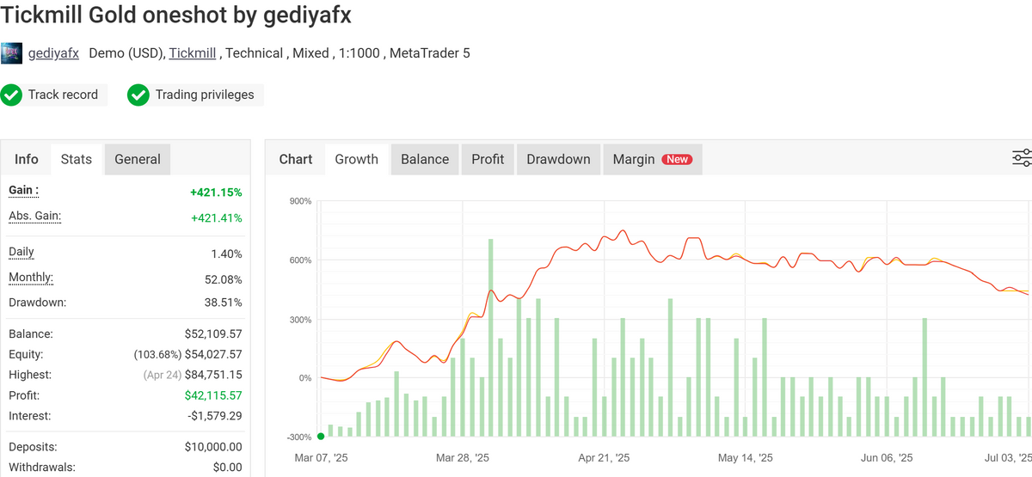This screenshot has height=477, width=1032.
Task: Switch to the General tab
Action: coord(138,159)
